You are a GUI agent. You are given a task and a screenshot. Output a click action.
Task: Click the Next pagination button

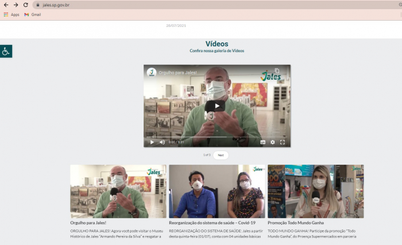[x=221, y=155]
